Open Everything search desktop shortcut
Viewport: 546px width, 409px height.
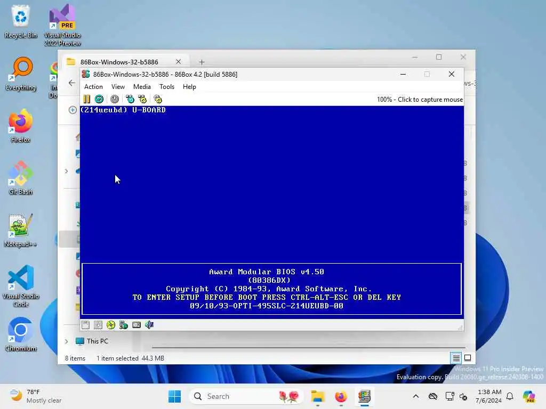[x=21, y=73]
